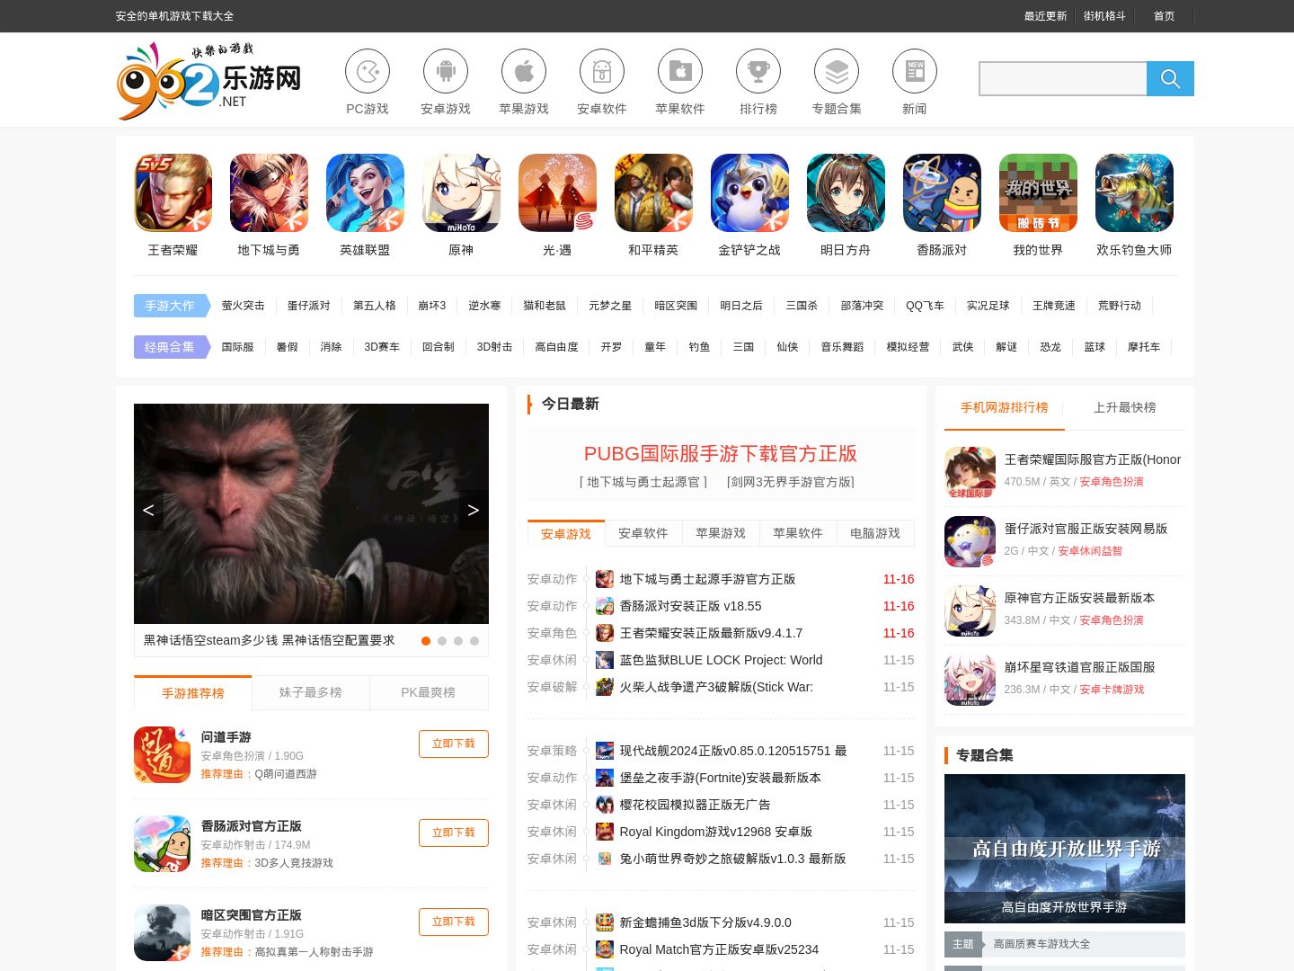Click the 问道手游 app icon
This screenshot has height=971, width=1294.
[x=162, y=755]
